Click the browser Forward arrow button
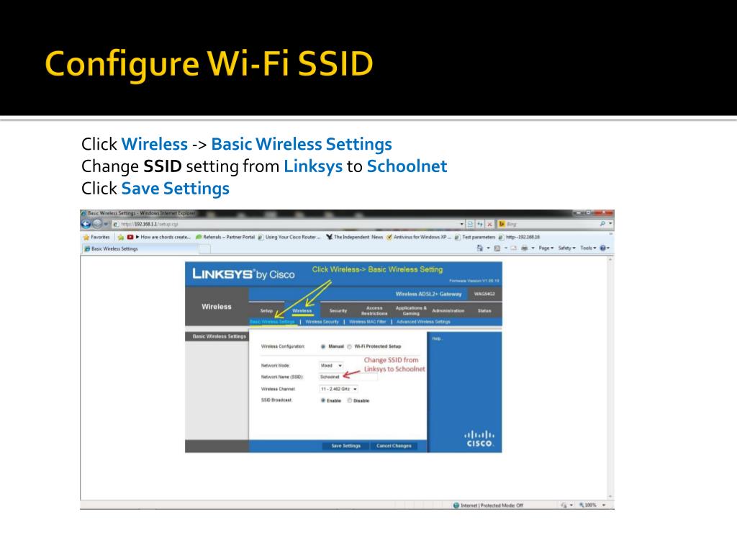Viewport: 737px width, 553px height. (97, 224)
